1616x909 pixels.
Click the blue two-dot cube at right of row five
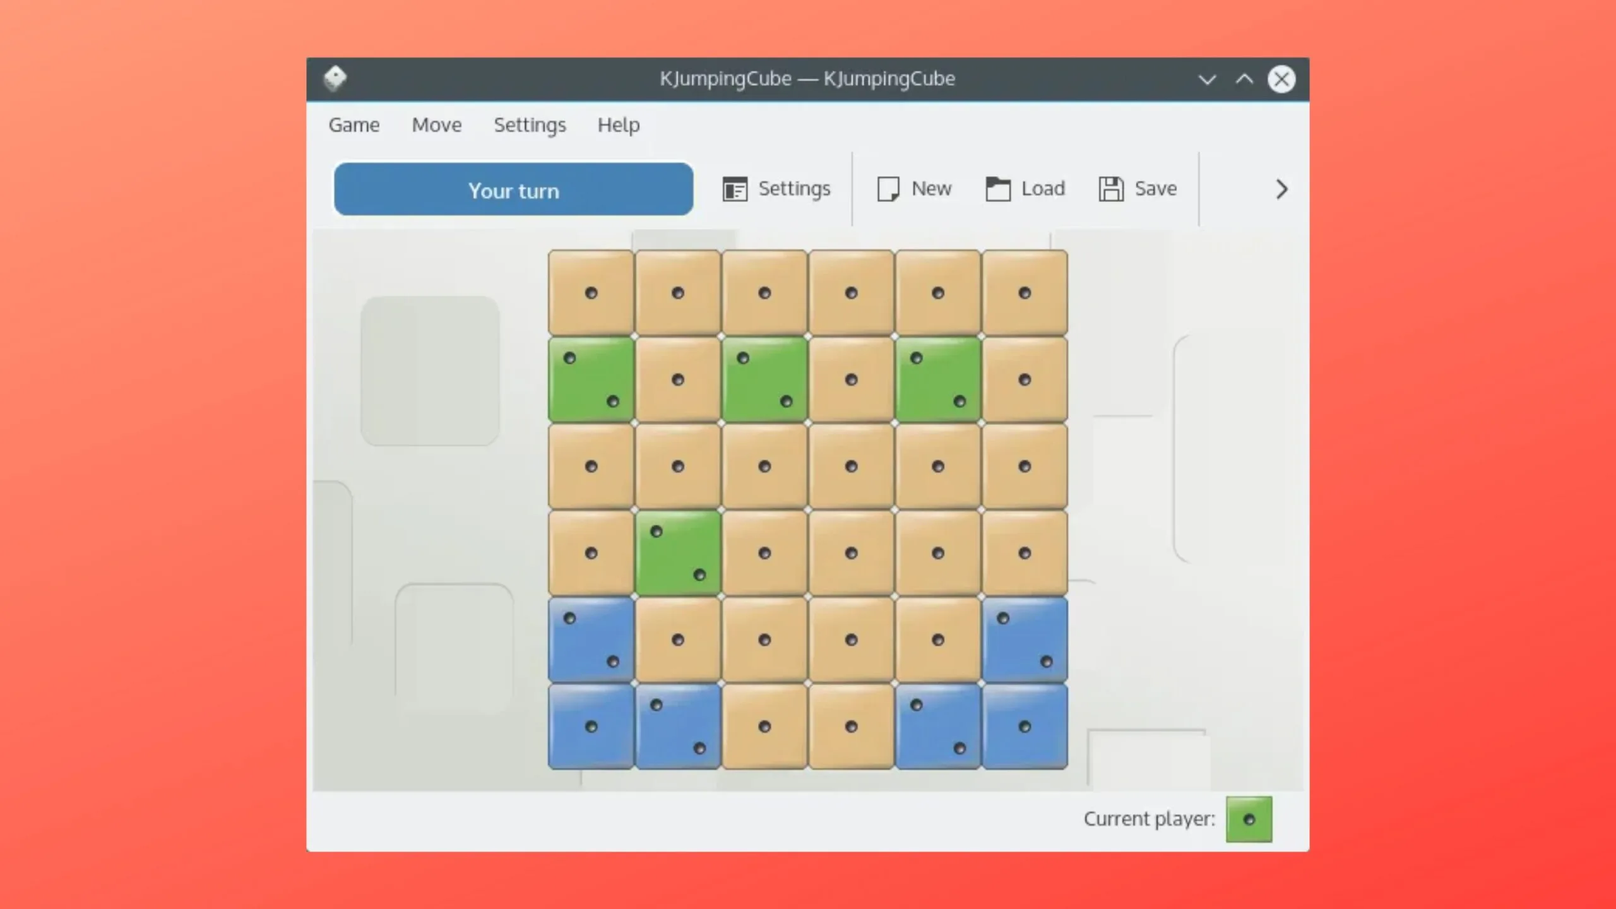click(x=1025, y=640)
